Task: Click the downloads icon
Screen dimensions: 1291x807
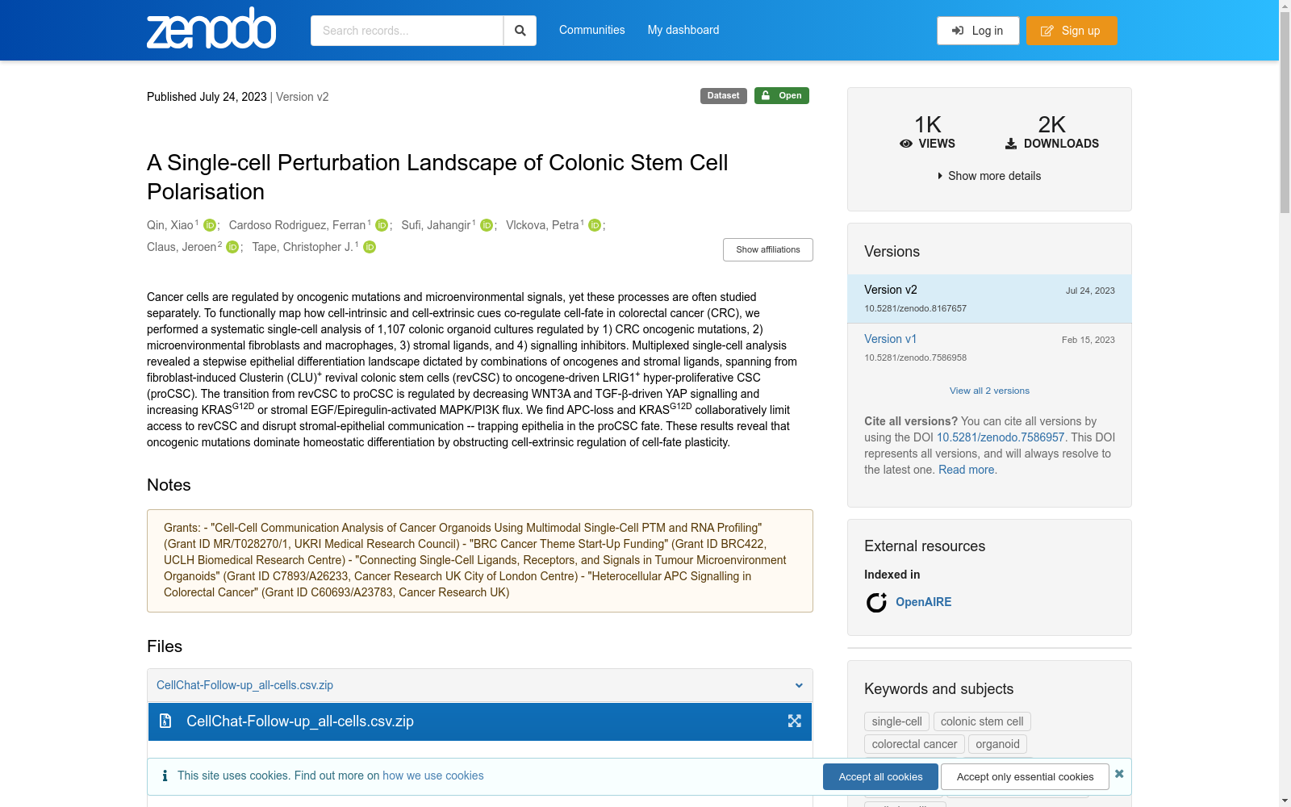Action: tap(1011, 144)
